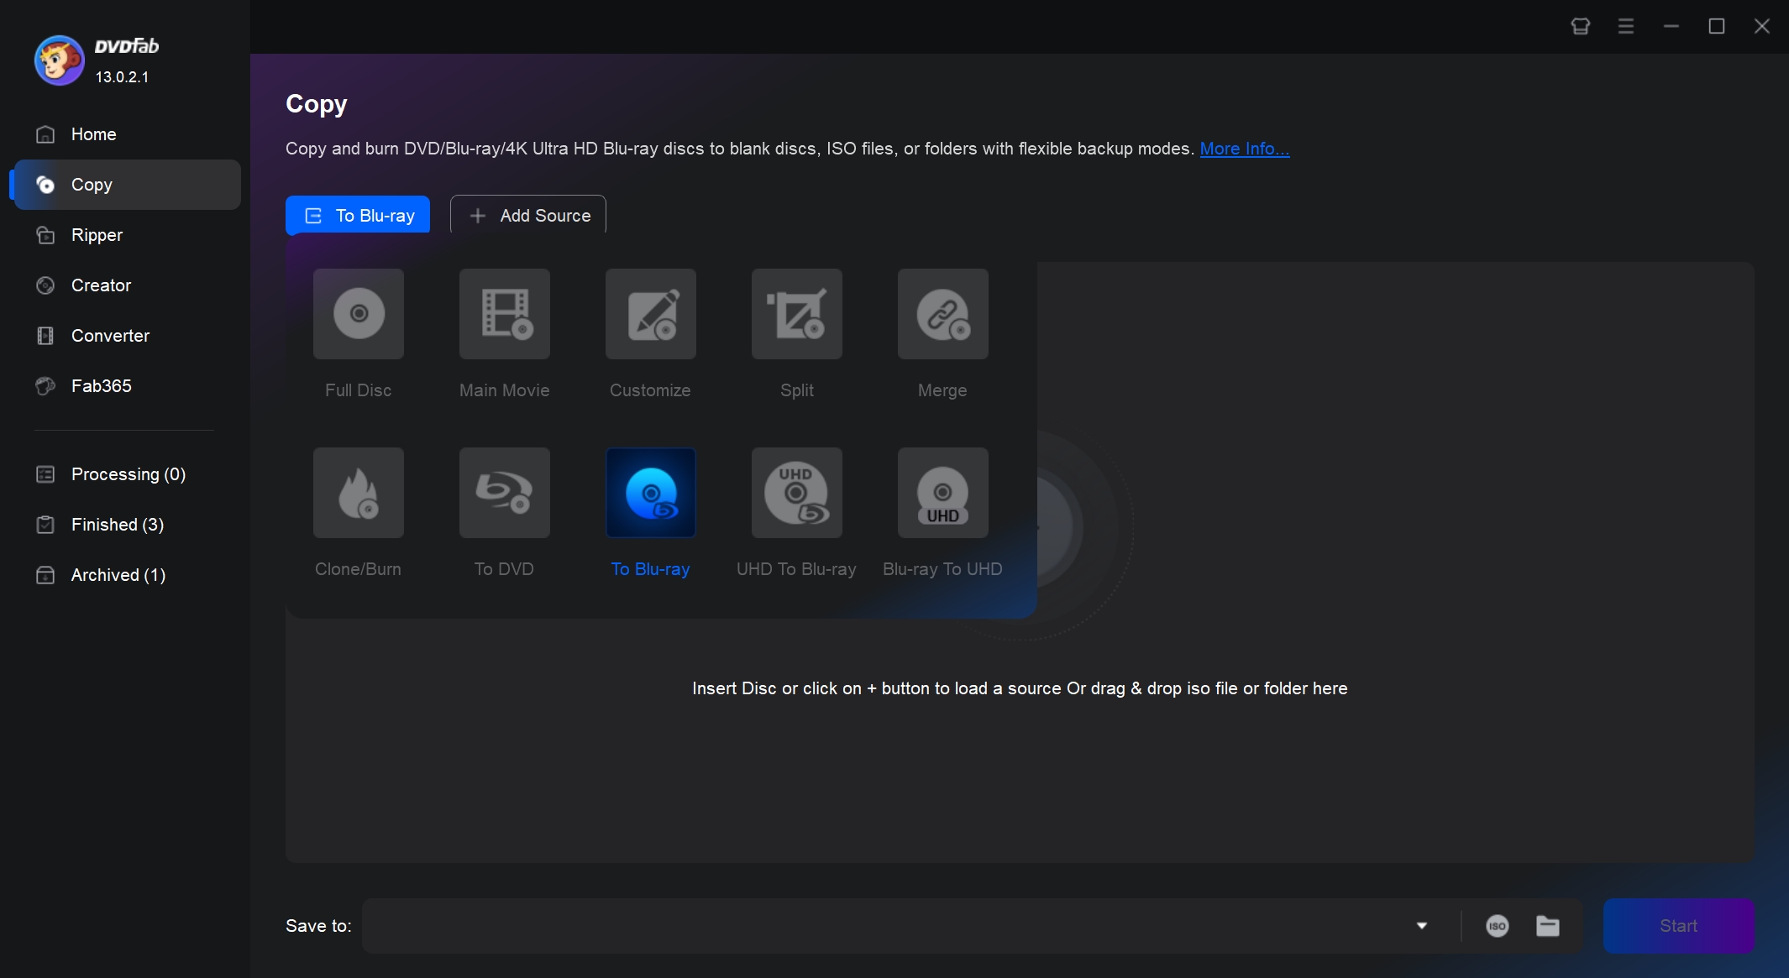The image size is (1789, 978).
Task: Set output to ISO file
Action: pyautogui.click(x=1498, y=926)
